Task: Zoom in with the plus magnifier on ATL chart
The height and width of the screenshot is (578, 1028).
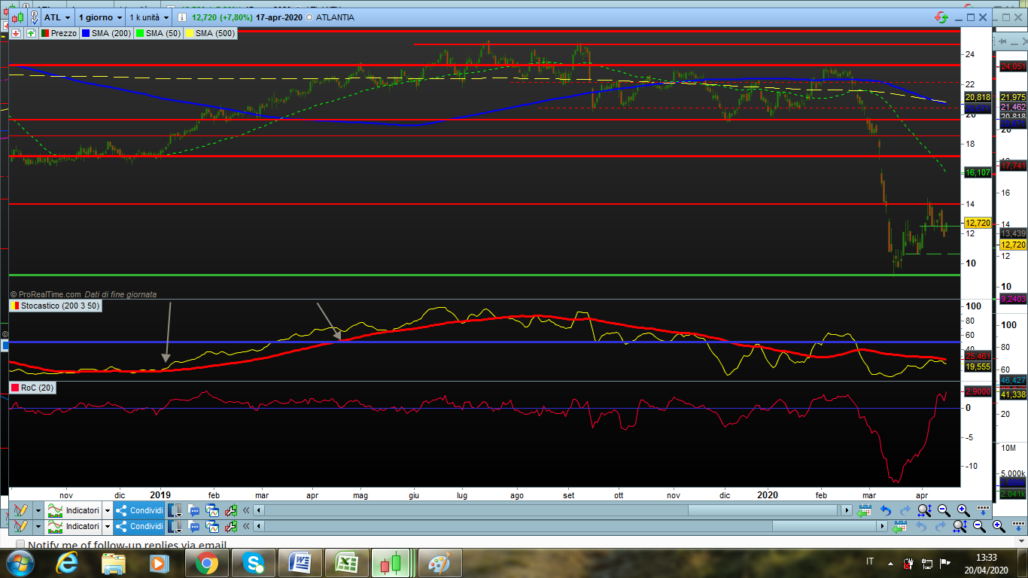Action: pos(962,510)
